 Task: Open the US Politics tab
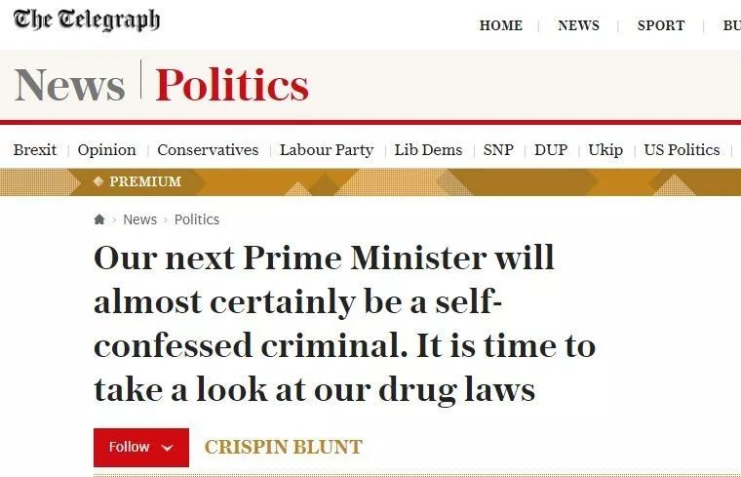point(682,150)
